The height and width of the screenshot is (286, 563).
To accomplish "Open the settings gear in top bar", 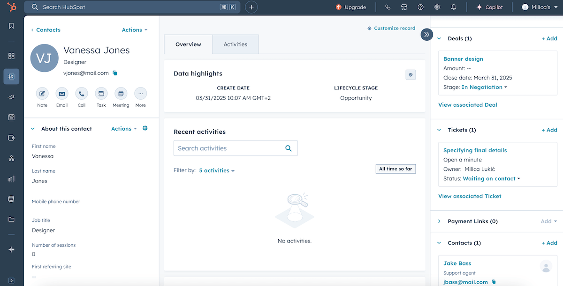I will [x=437, y=7].
